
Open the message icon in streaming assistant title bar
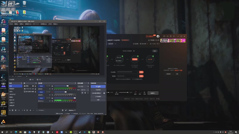pos(164,36)
